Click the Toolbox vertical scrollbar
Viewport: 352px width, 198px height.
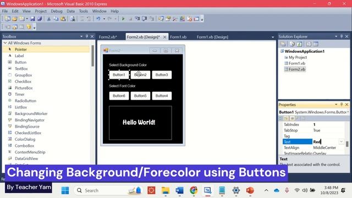[92, 56]
